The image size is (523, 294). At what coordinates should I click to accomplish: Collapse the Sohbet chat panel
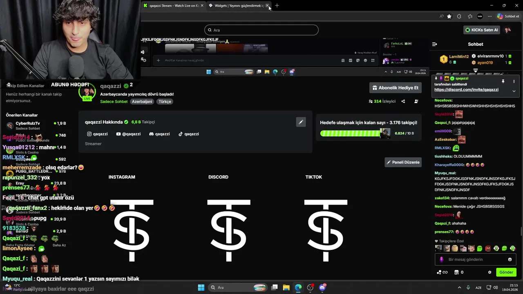[x=435, y=44]
